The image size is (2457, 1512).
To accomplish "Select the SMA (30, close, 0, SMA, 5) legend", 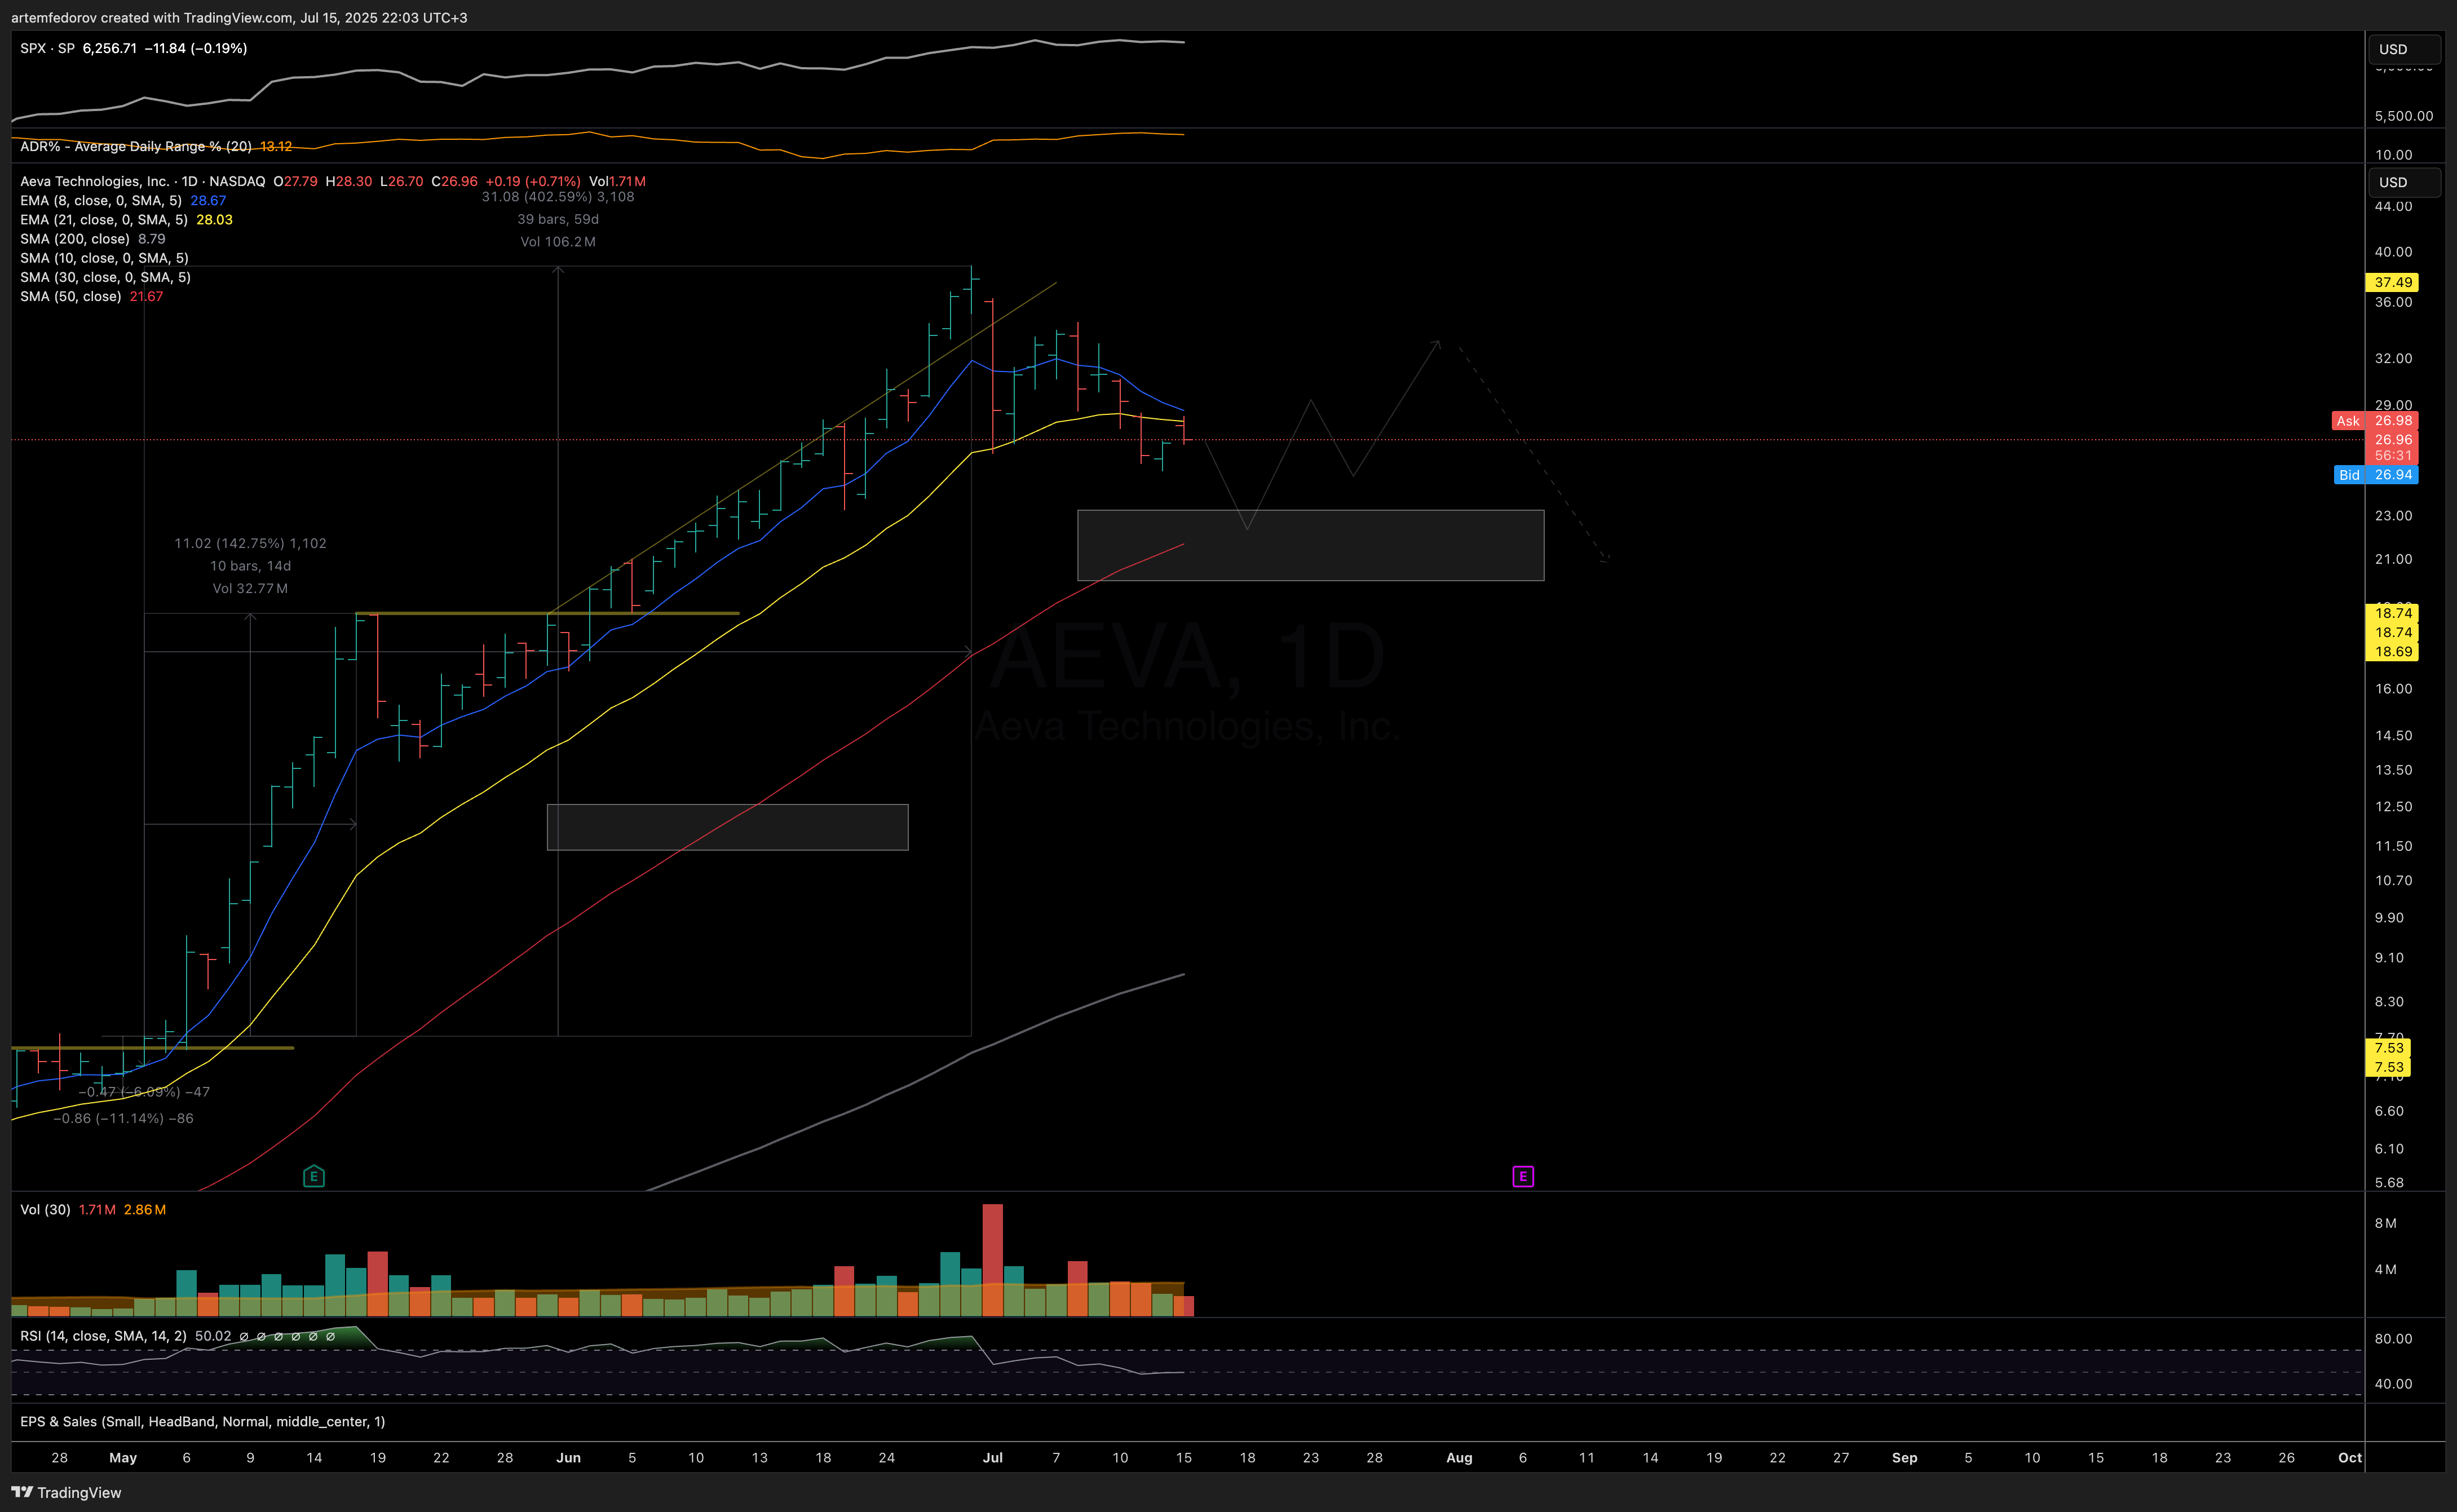I will (x=105, y=277).
